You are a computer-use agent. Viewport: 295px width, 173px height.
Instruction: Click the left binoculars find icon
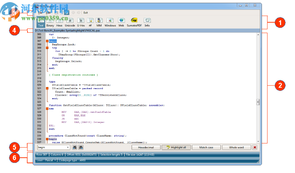(x=75, y=147)
